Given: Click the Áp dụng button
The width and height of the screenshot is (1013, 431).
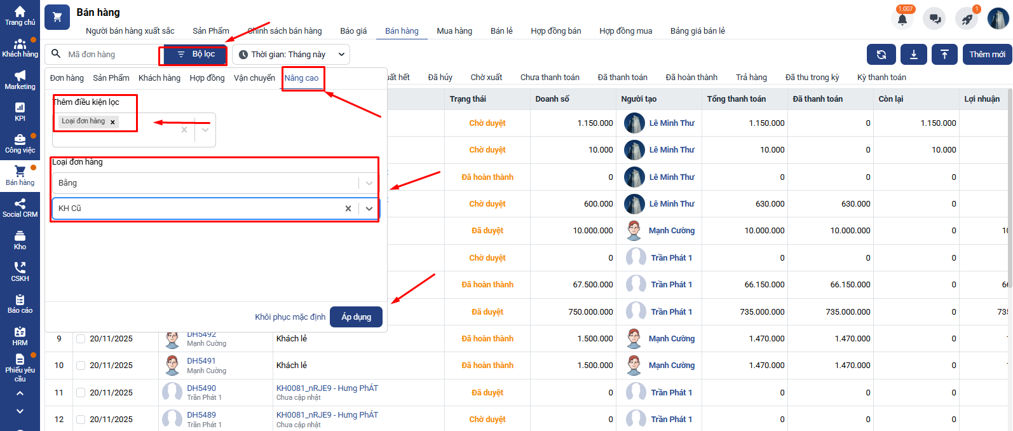Looking at the screenshot, I should 356,317.
